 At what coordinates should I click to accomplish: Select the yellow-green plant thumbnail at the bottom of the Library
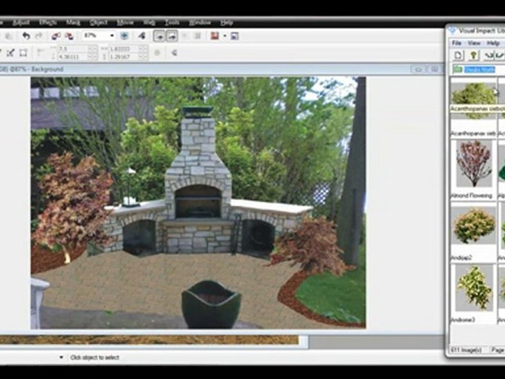[x=474, y=288]
